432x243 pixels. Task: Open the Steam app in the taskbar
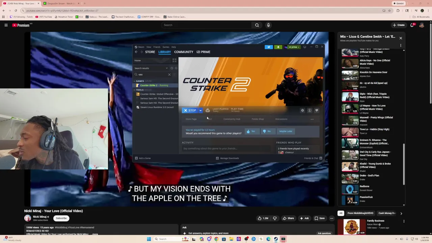276,239
